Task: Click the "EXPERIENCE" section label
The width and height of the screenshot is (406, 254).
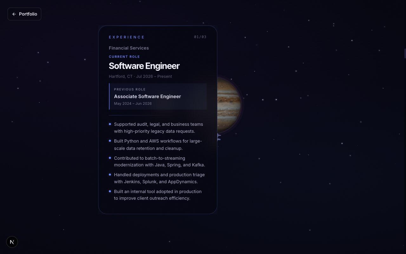Action: point(127,37)
